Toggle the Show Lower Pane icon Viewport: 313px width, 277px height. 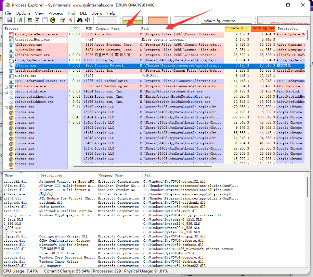[x=45, y=20]
